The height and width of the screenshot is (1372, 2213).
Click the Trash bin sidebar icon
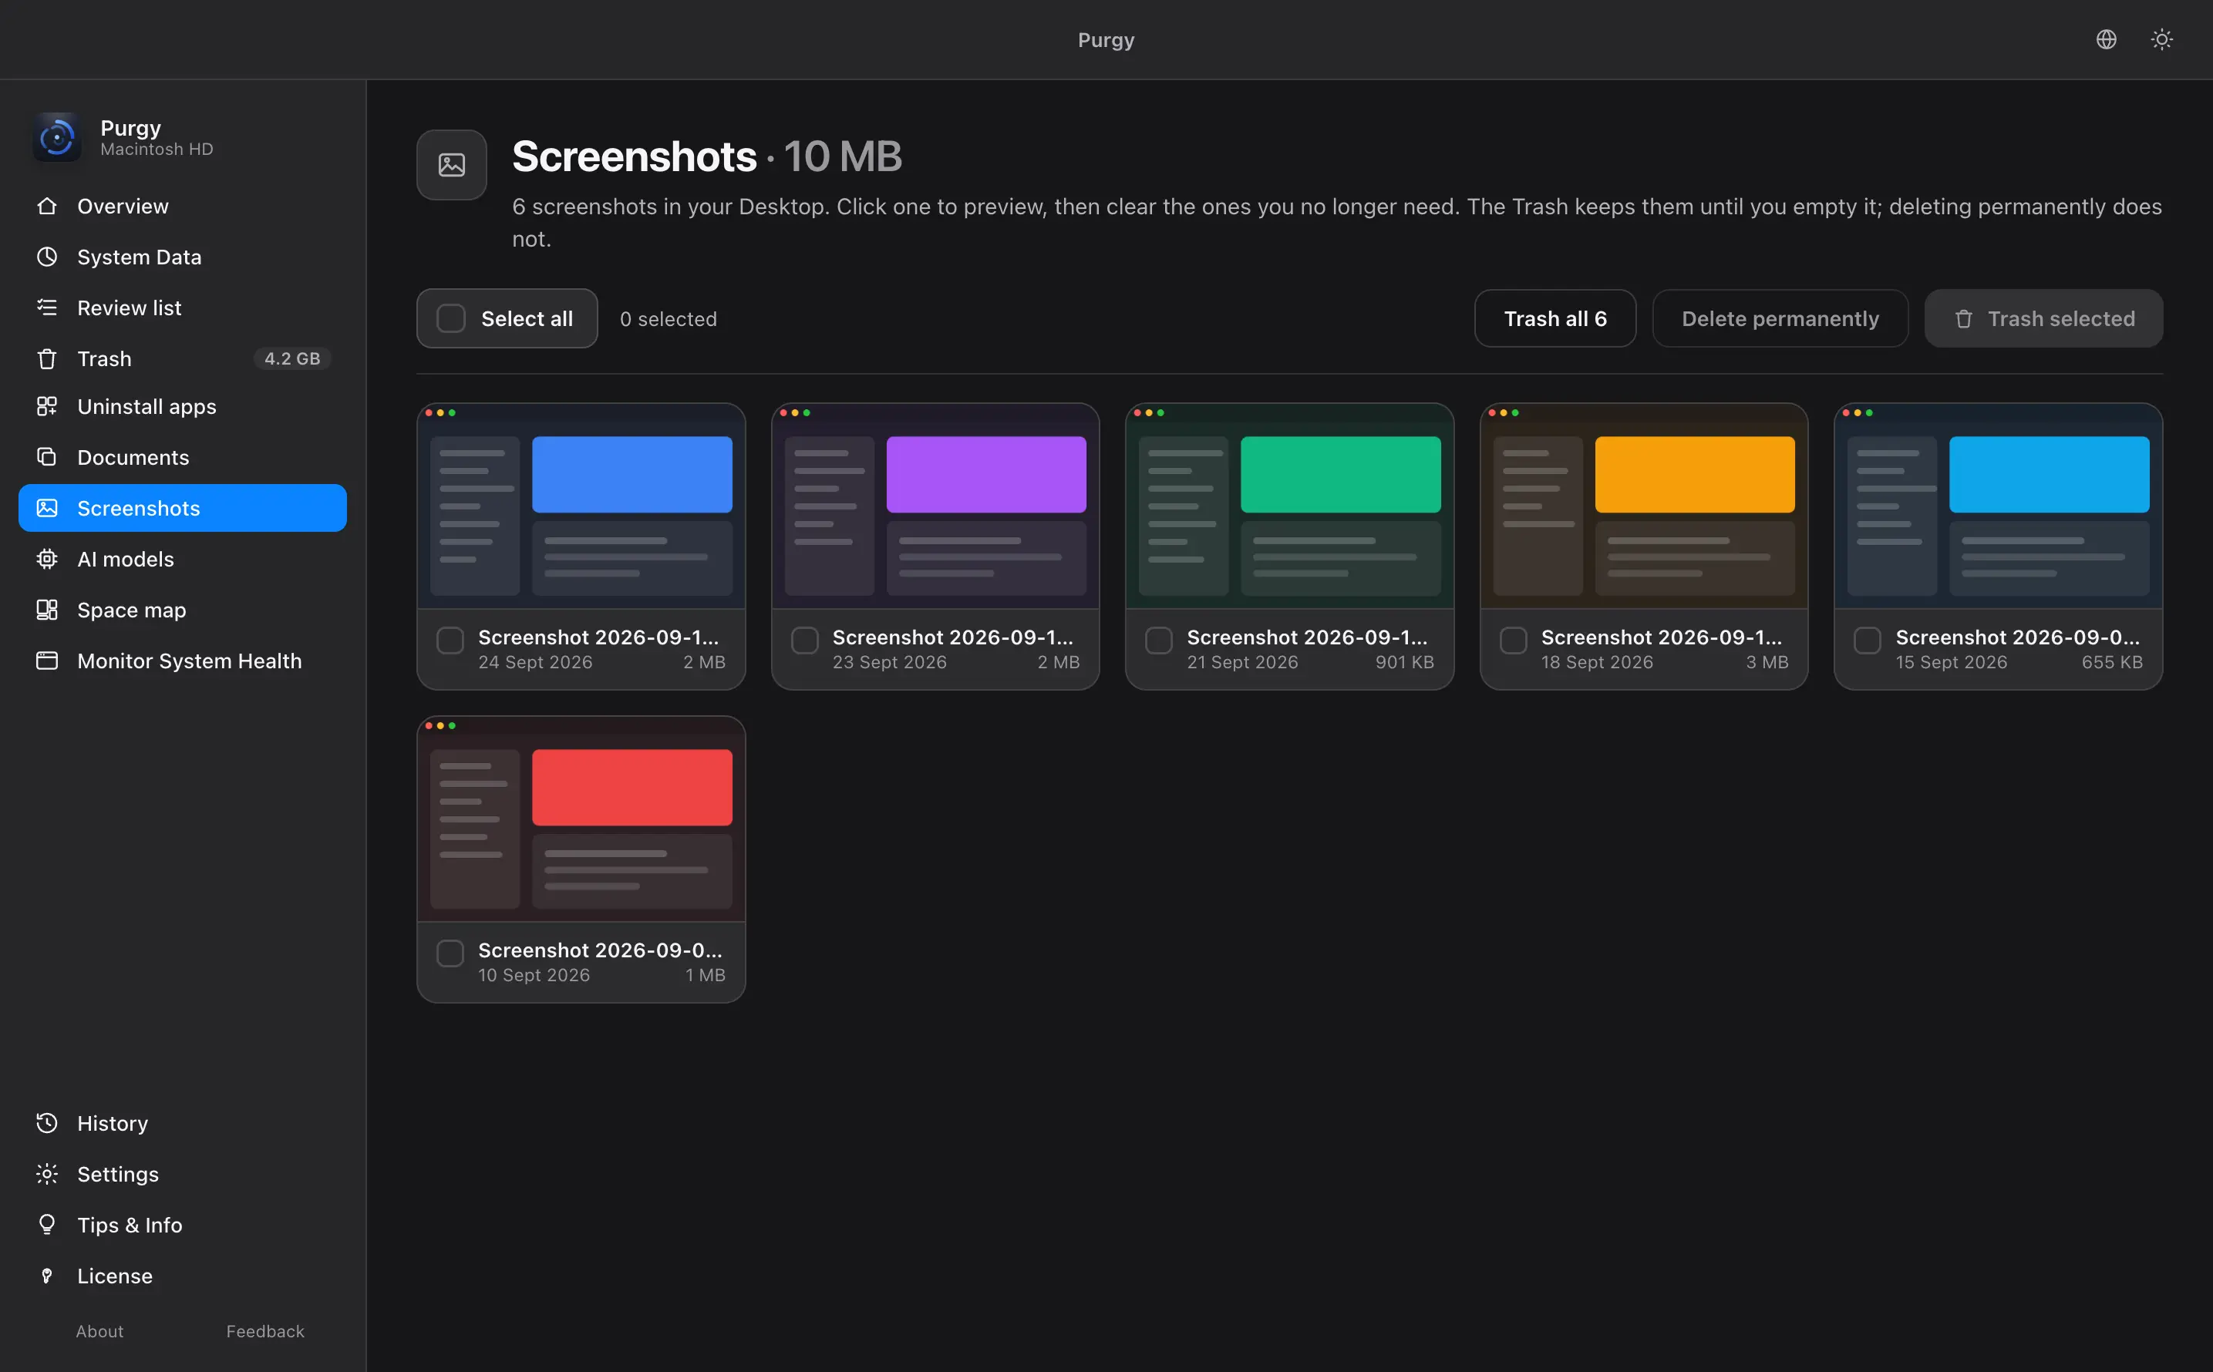coord(47,358)
